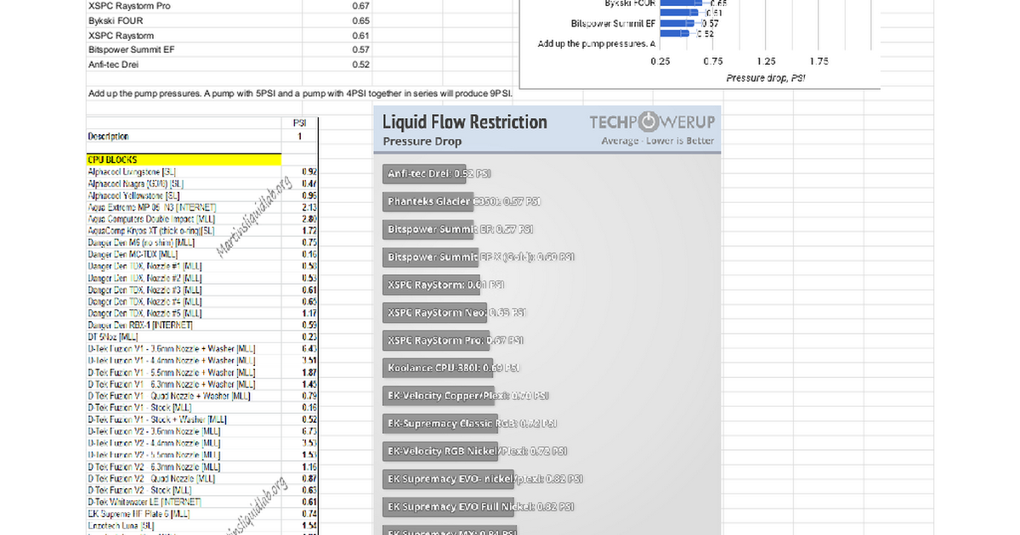Click the EK-Supremacy Classic RGB bar
This screenshot has height=535, width=1020.
(x=439, y=423)
